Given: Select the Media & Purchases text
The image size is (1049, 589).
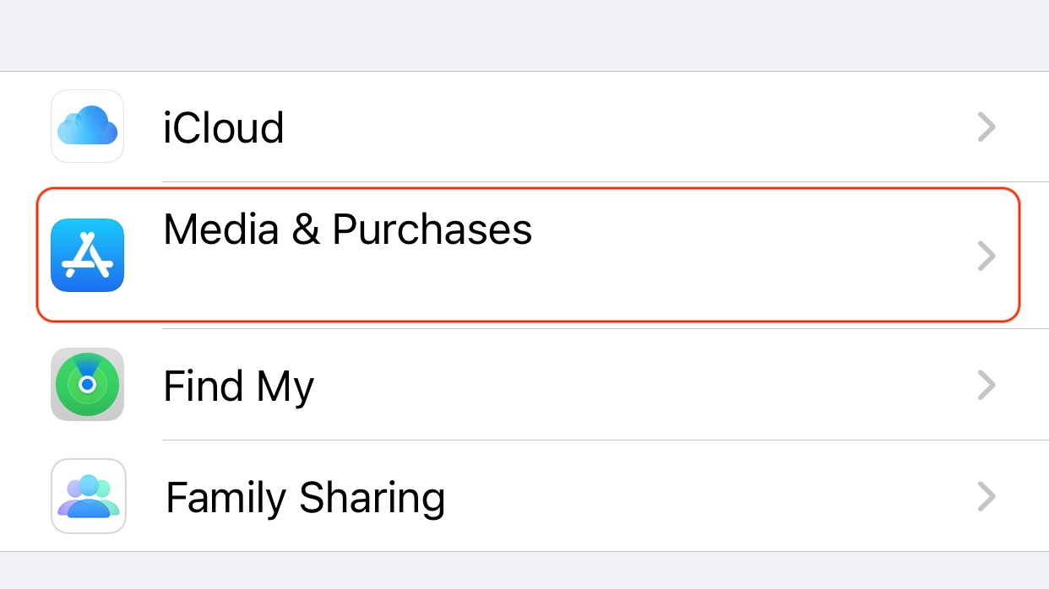Looking at the screenshot, I should pyautogui.click(x=347, y=230).
